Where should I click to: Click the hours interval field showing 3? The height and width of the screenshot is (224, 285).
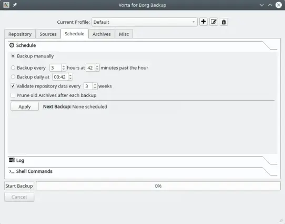click(x=56, y=68)
